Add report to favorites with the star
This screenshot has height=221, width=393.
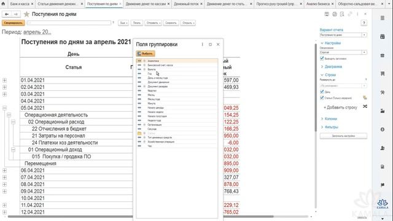pos(26,14)
